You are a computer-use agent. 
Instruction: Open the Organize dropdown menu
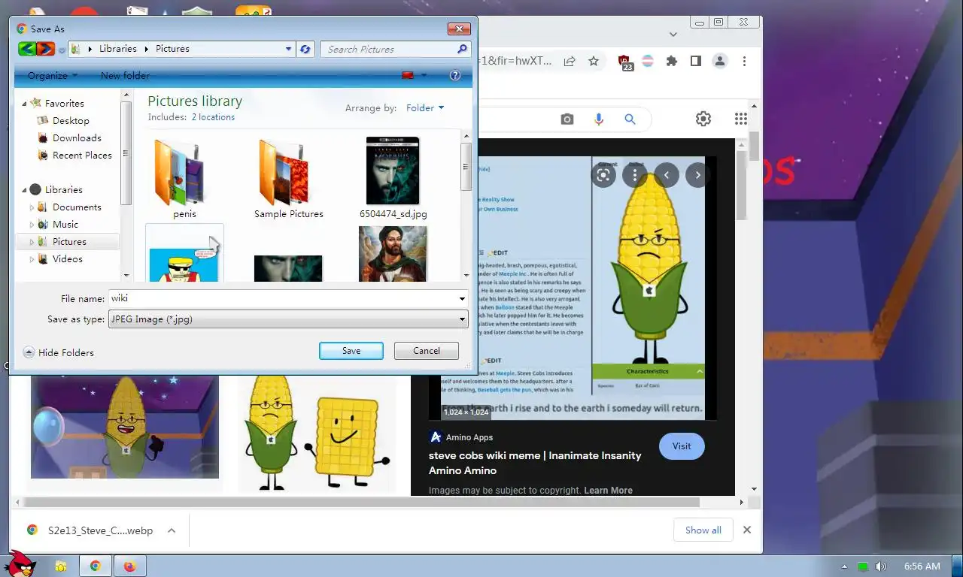pyautogui.click(x=53, y=75)
